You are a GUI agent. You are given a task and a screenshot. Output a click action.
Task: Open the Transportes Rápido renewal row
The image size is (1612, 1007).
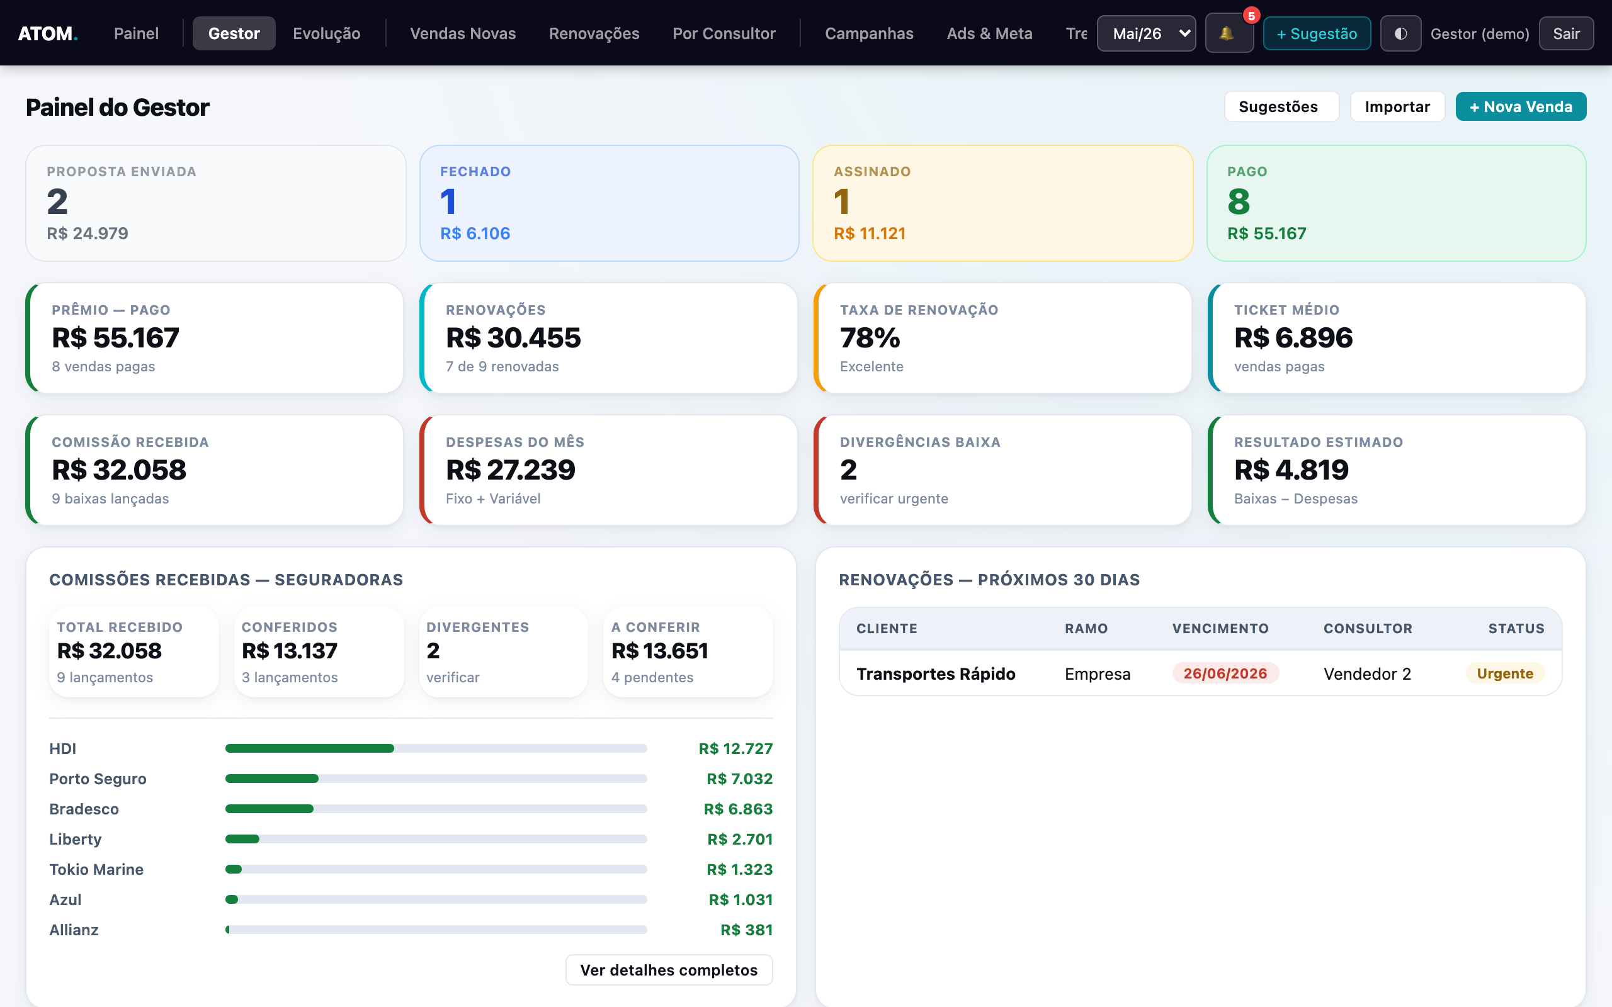point(1200,674)
